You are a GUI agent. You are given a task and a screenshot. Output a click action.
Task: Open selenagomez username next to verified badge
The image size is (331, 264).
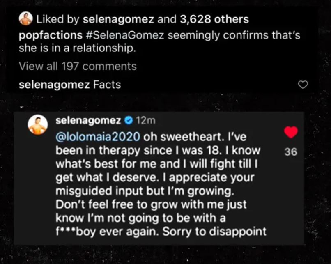tap(88, 121)
